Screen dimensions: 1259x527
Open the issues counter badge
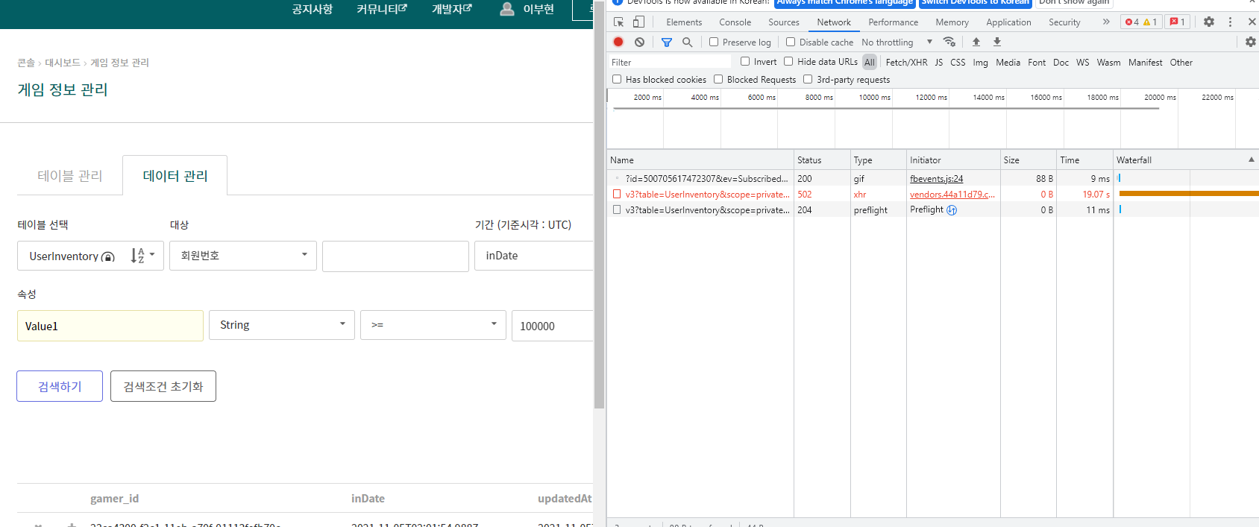(x=1178, y=22)
